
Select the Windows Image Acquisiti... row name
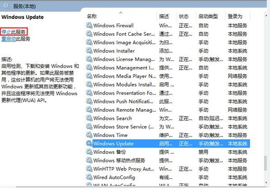click(124, 42)
